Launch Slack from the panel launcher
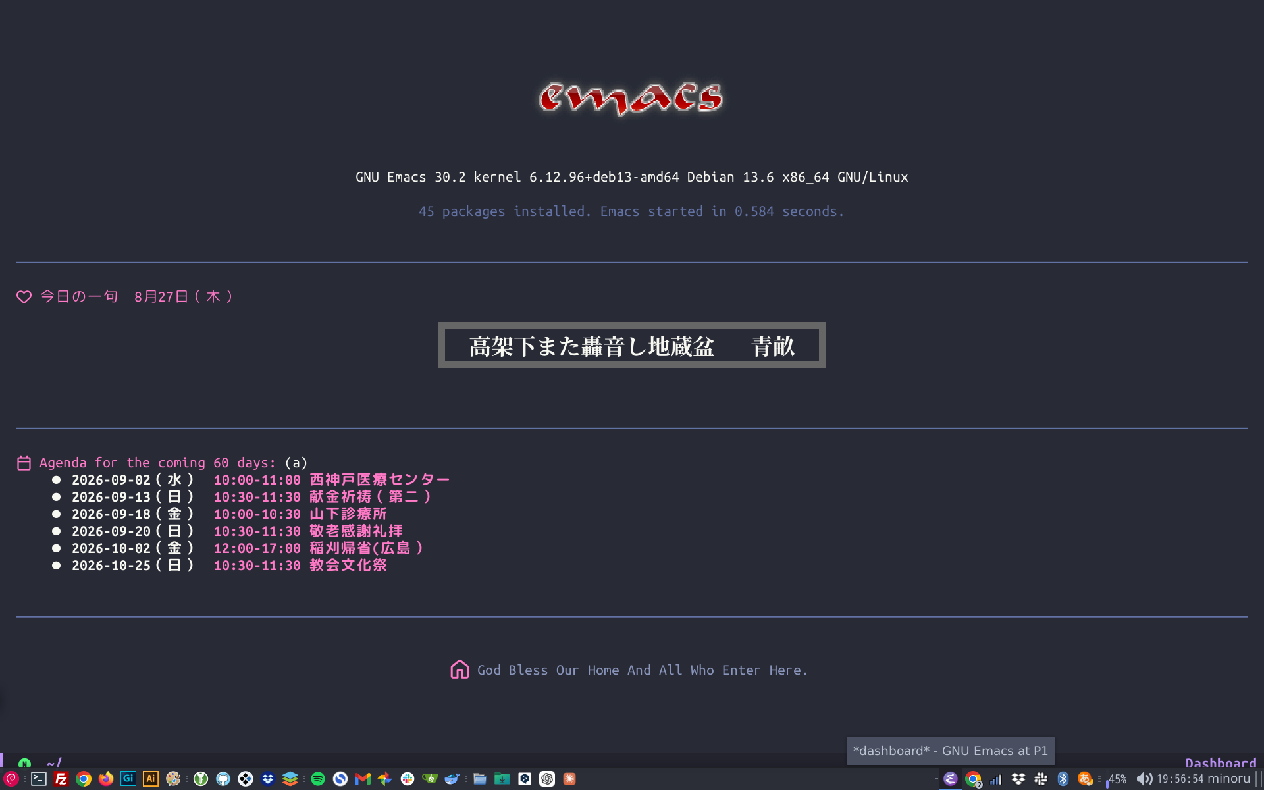 (x=408, y=779)
